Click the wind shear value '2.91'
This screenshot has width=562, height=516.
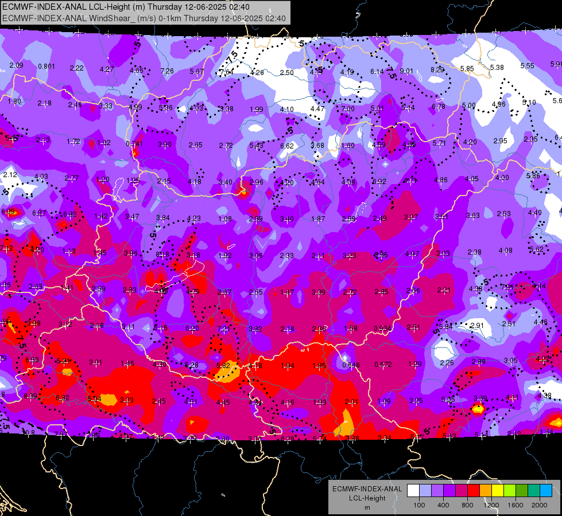[x=476, y=326]
